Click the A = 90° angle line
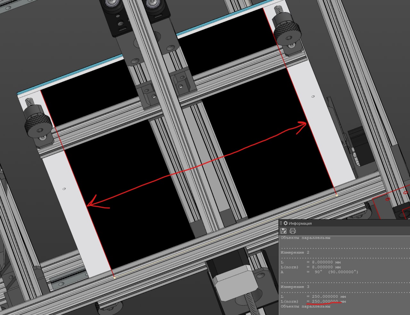The height and width of the screenshot is (315, 410). pyautogui.click(x=319, y=272)
